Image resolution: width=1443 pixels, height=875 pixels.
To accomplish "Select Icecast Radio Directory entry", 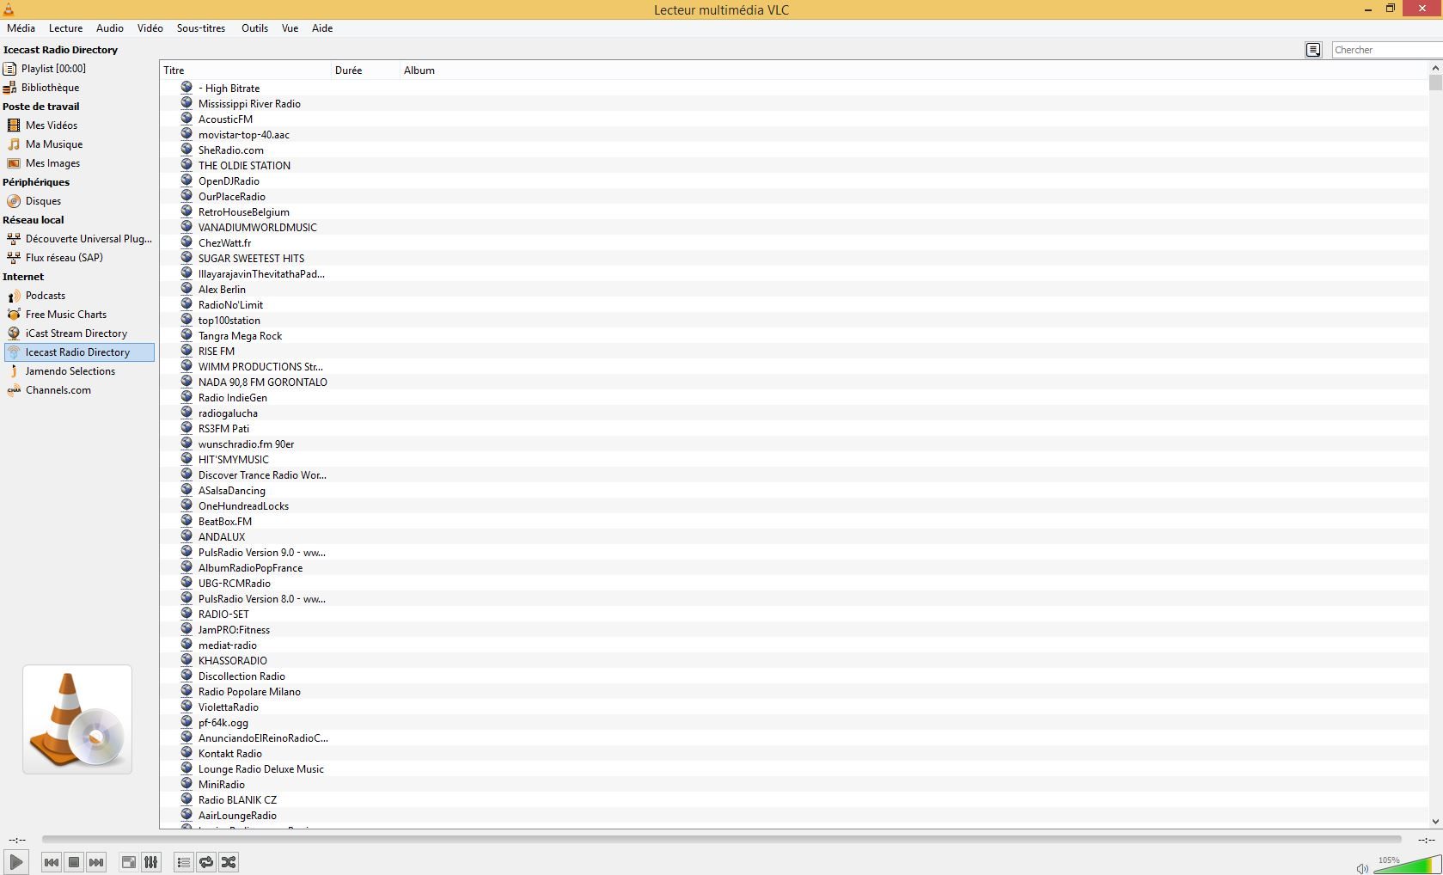I will coord(77,352).
